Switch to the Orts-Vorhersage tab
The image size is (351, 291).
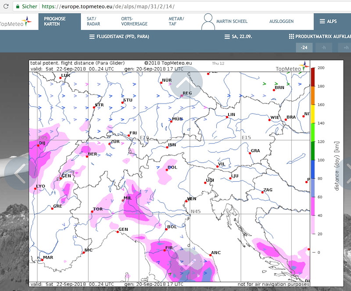coord(134,22)
